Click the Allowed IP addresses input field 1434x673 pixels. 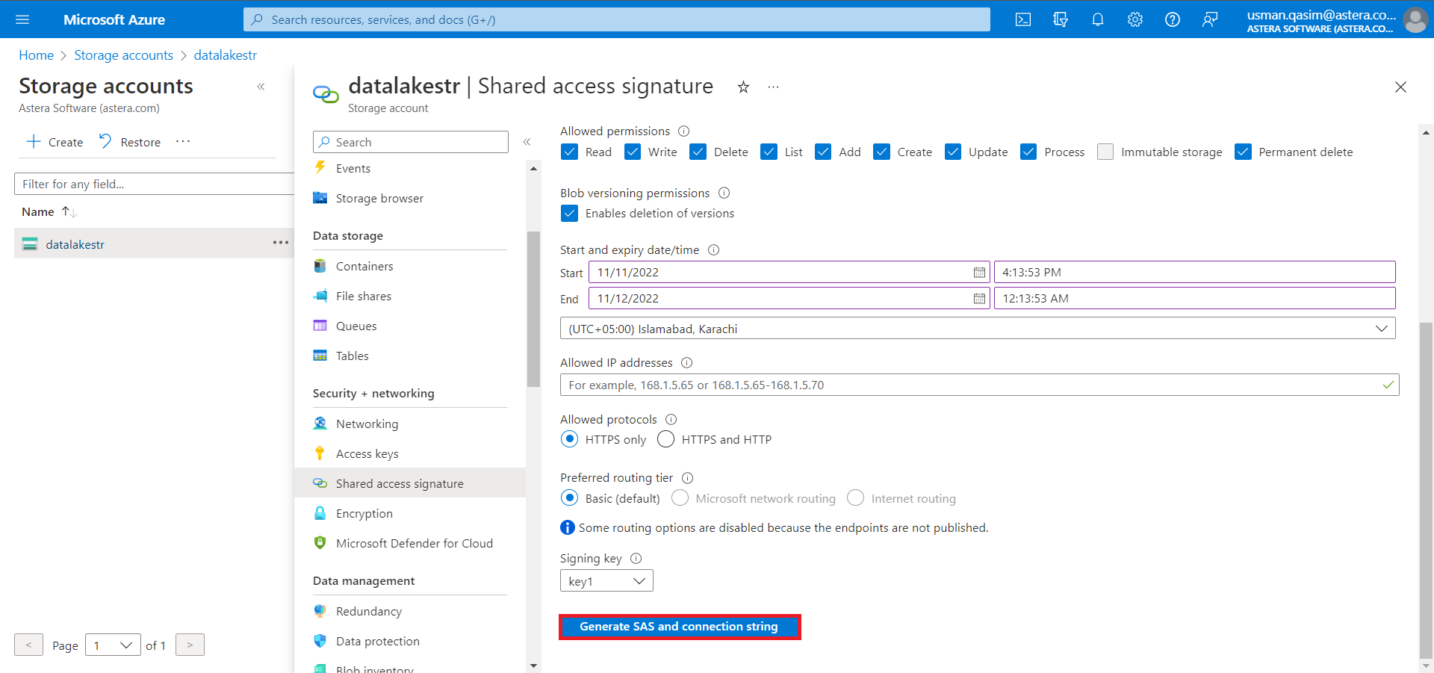[x=971, y=385]
